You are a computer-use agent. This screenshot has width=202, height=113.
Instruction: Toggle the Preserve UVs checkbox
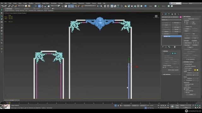(185, 26)
